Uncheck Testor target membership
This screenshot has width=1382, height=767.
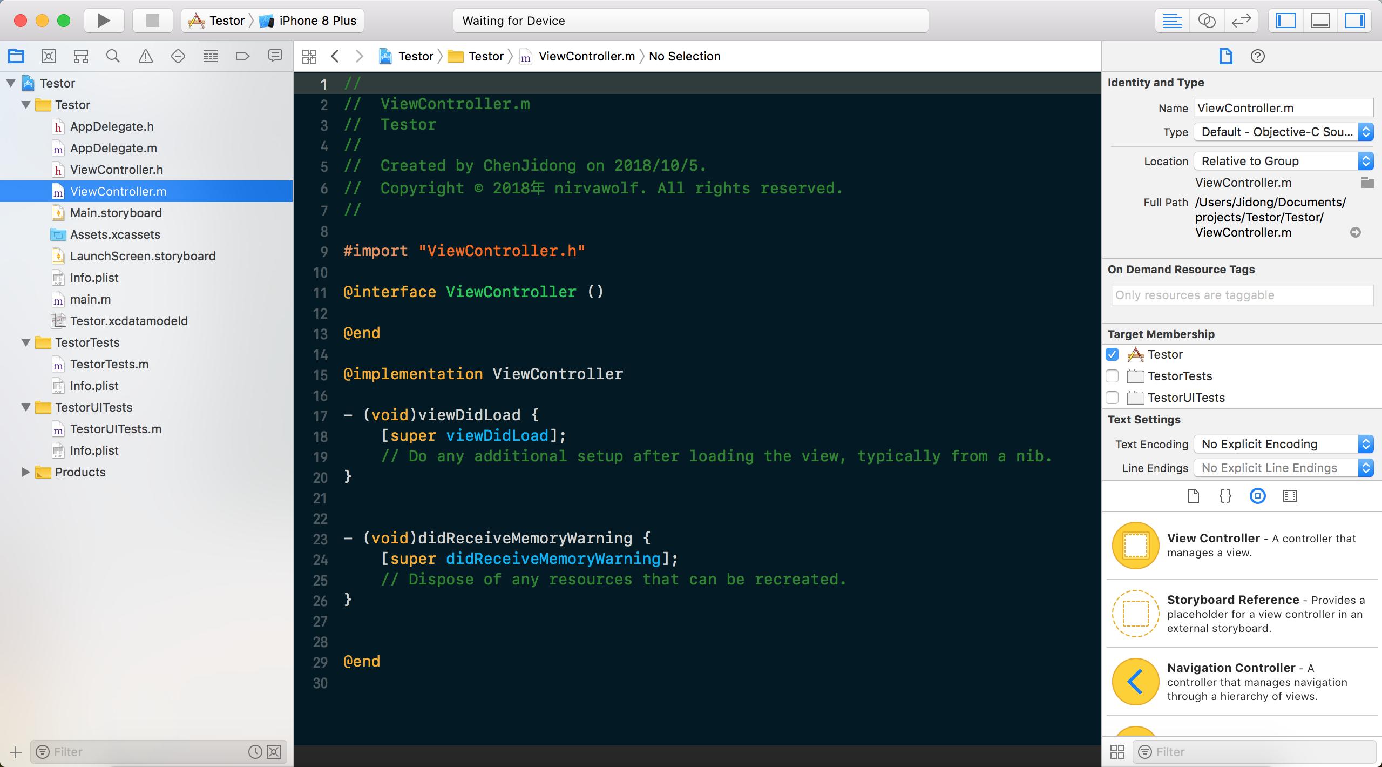1112,354
